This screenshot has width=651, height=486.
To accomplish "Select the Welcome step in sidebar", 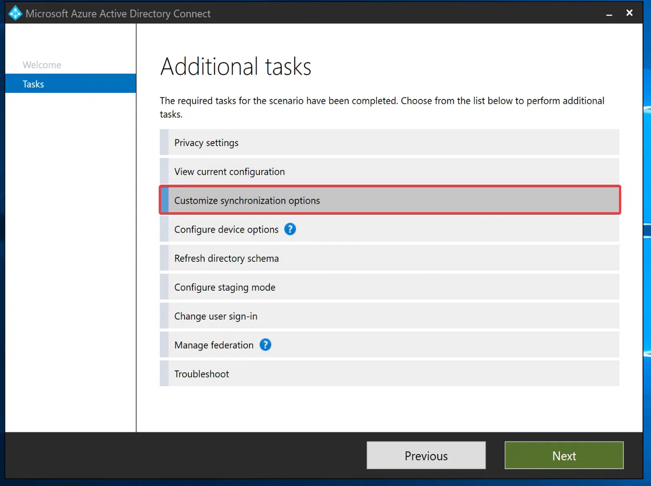I will click(42, 65).
